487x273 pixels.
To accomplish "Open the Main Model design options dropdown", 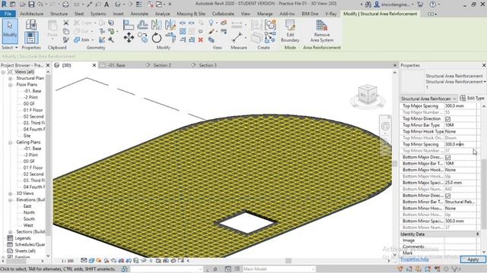I will (279, 269).
